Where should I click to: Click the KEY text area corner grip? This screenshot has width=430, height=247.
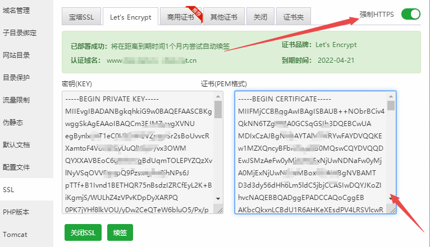pyautogui.click(x=220, y=210)
